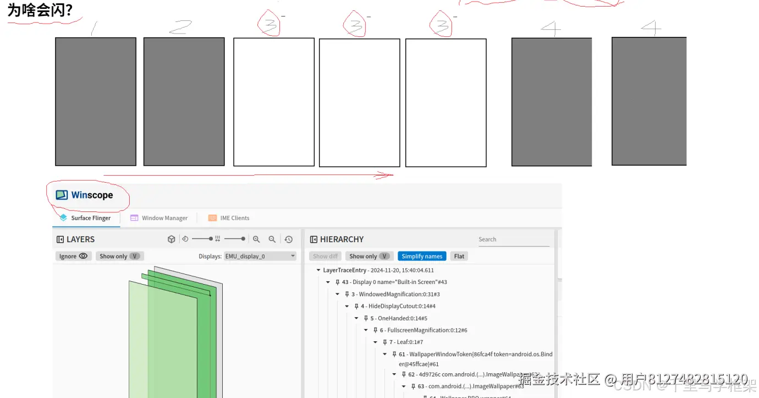
Task: Click the Winscope logo icon
Action: click(61, 194)
